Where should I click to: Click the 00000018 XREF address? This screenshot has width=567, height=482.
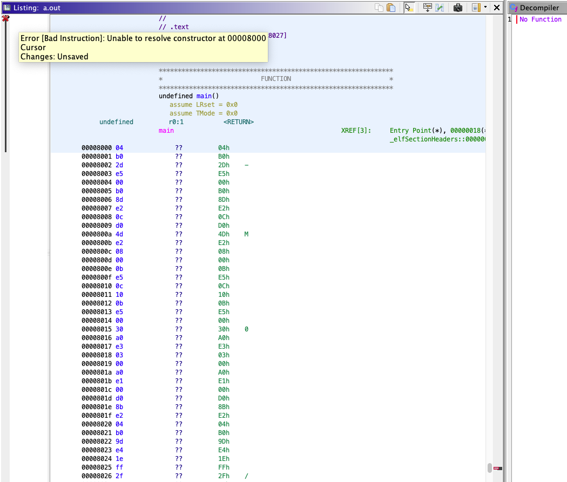[465, 131]
